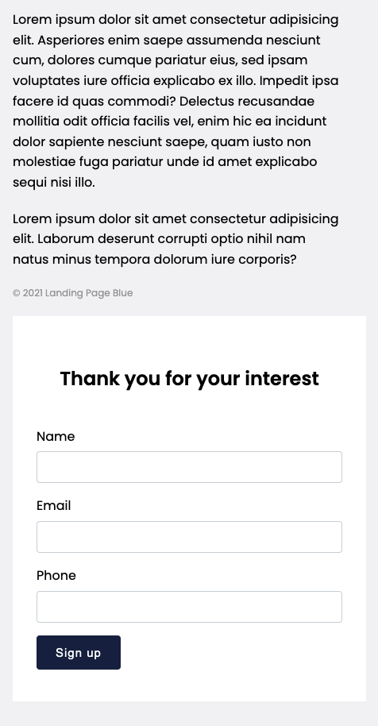
Task: Click the "Thank you for your interest" heading
Action: [189, 379]
